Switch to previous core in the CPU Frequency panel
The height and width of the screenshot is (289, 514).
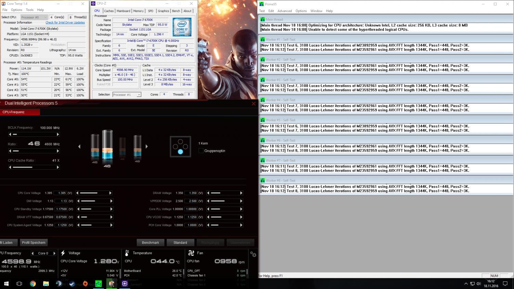(x=33, y=253)
